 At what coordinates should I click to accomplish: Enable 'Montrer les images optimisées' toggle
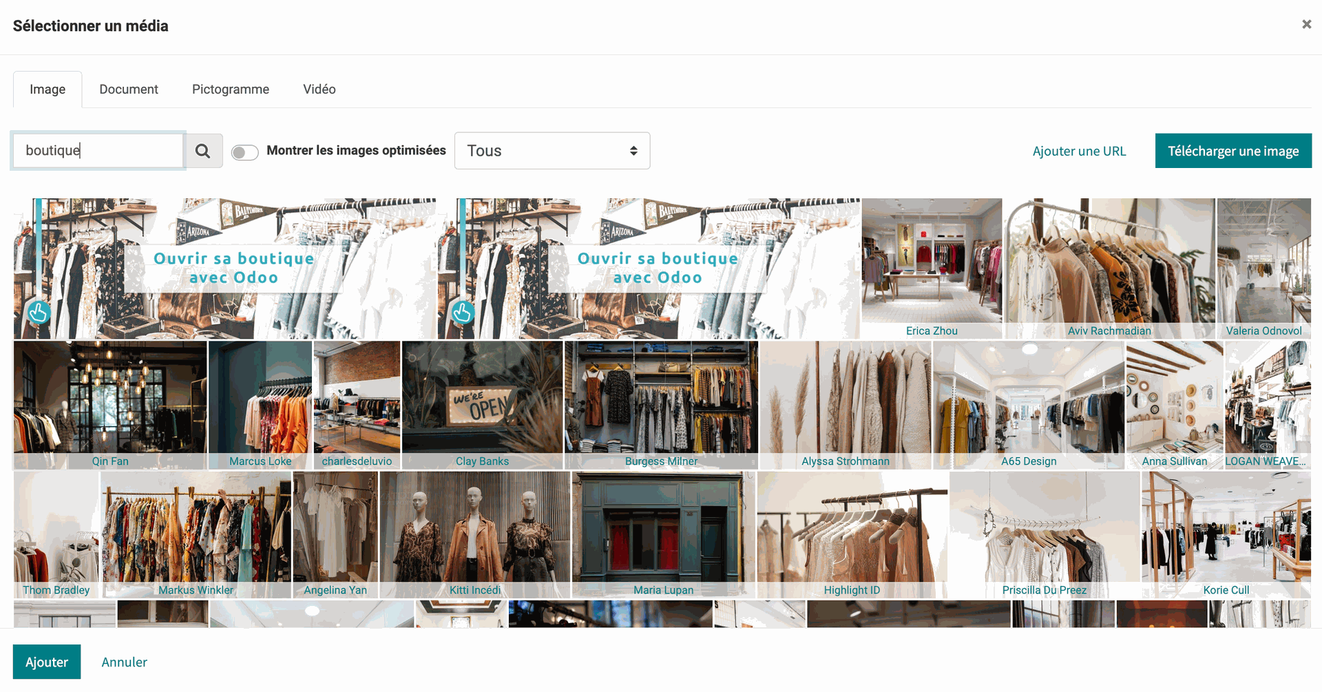(244, 152)
